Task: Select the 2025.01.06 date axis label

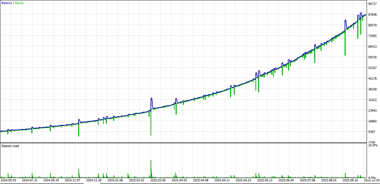Action: point(115,180)
